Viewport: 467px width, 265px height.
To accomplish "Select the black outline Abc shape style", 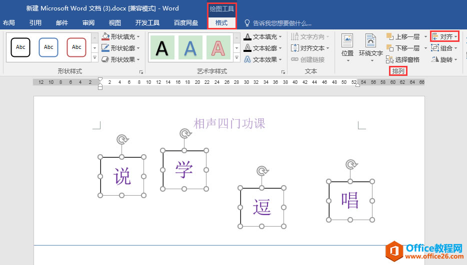I will (x=20, y=47).
